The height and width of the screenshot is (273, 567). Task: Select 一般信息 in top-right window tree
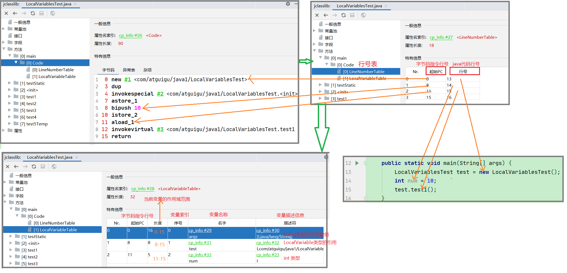[333, 24]
